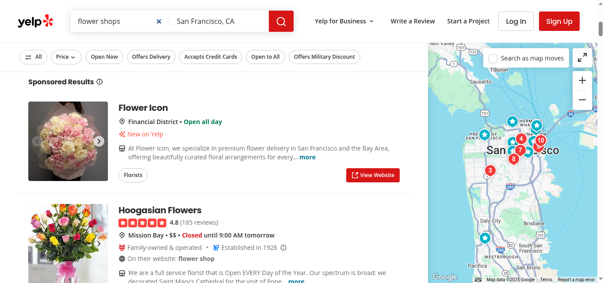Click the (185 reviews) text
Image resolution: width=604 pixels, height=283 pixels.
click(x=199, y=223)
